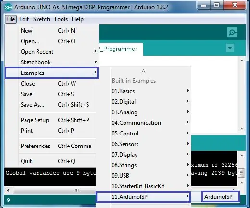Open the ArduinoISP example sketch
Screen dimensions: 250x208
point(220,196)
